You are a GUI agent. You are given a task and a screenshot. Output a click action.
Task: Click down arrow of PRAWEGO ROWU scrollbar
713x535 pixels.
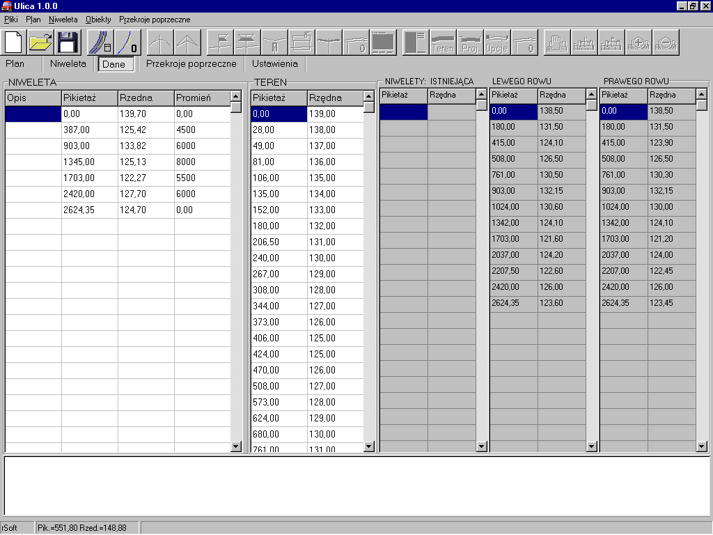[x=701, y=446]
